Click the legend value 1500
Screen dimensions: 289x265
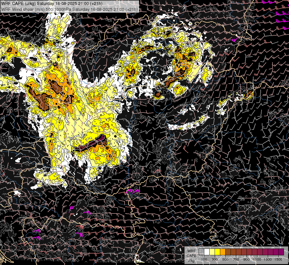[x=278, y=259]
